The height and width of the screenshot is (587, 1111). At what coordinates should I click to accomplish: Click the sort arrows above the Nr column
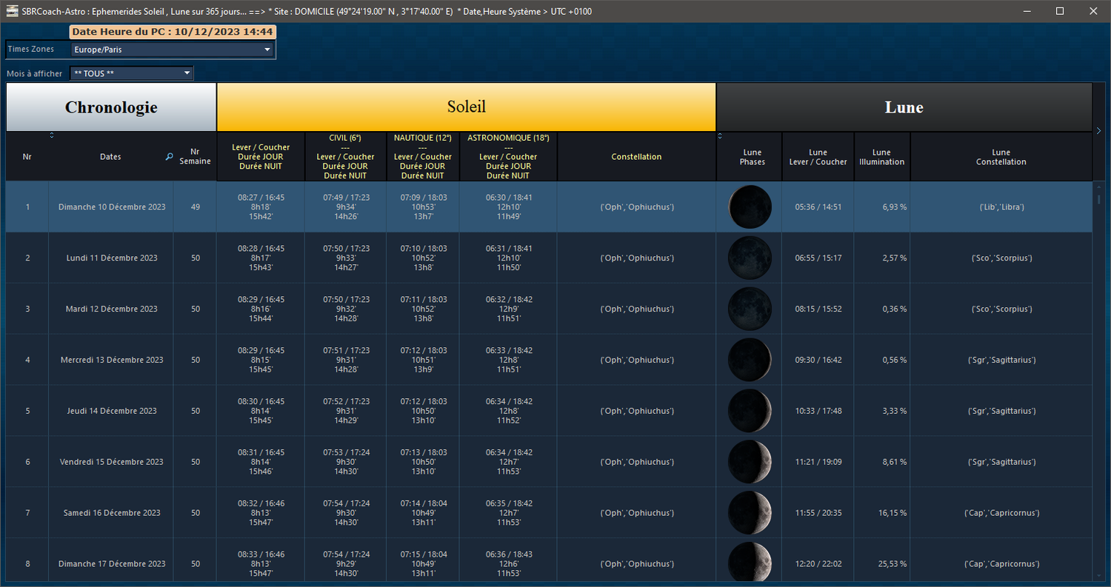pyautogui.click(x=52, y=135)
